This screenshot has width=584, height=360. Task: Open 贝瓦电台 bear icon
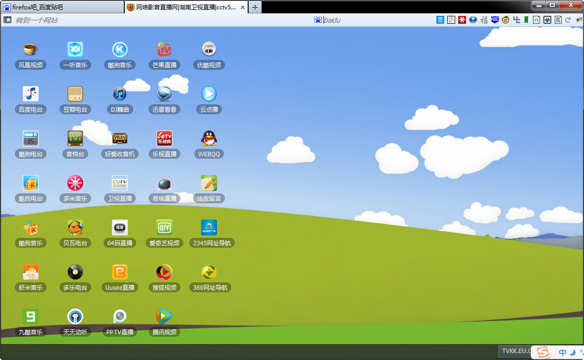75,227
